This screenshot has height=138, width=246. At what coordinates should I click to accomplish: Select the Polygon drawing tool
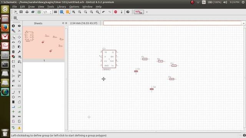point(19,102)
